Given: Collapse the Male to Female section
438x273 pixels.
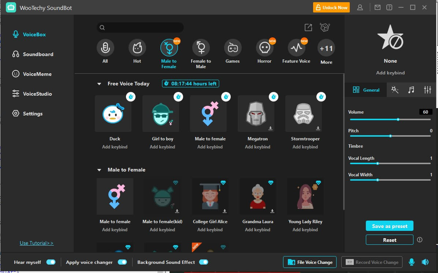Looking at the screenshot, I should coord(99,170).
